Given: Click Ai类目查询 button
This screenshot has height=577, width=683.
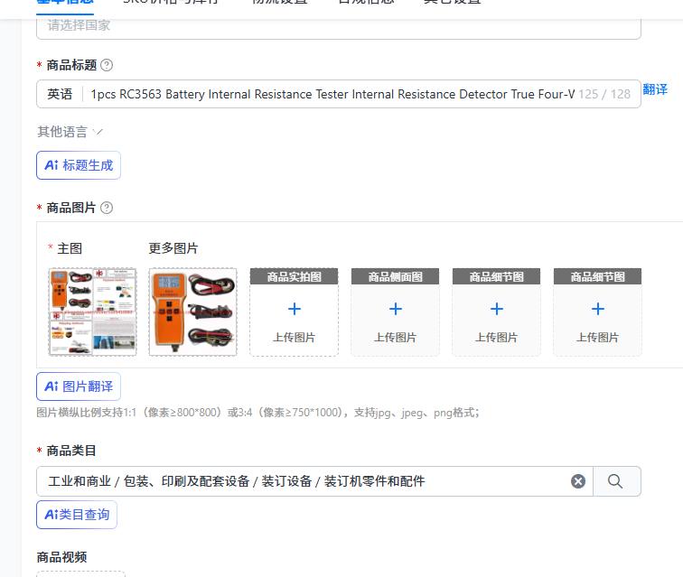Looking at the screenshot, I should [x=77, y=515].
